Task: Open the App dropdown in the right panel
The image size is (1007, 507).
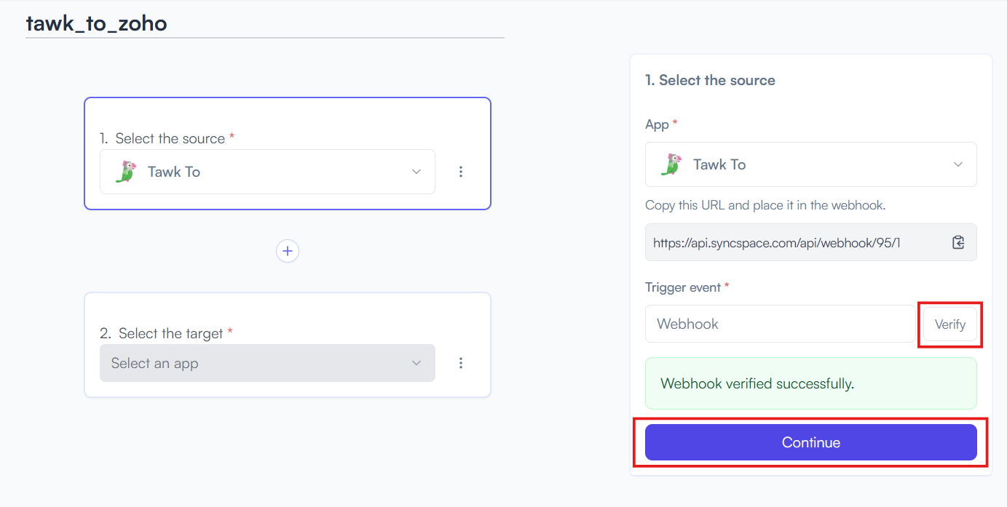Action: [x=811, y=164]
